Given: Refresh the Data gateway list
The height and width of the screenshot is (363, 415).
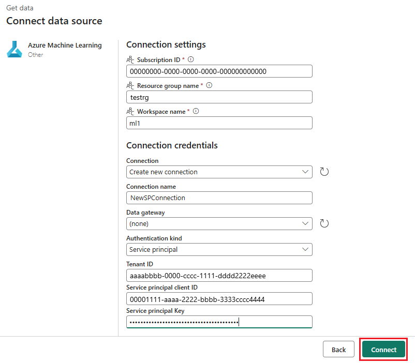Looking at the screenshot, I should tap(324, 223).
